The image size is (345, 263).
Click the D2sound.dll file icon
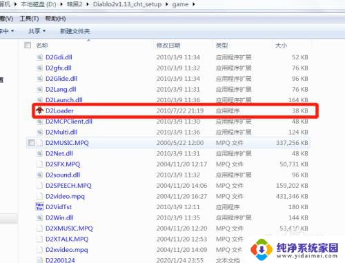(x=39, y=175)
